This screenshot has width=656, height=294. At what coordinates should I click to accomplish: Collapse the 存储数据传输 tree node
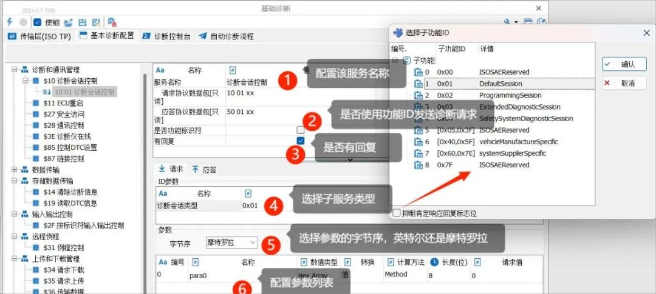[x=15, y=181]
